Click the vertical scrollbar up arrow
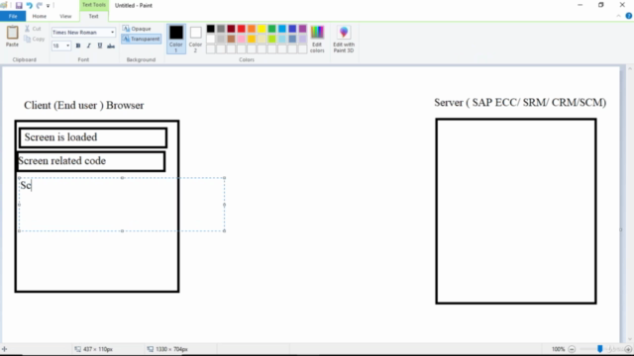The height and width of the screenshot is (356, 634). click(630, 69)
